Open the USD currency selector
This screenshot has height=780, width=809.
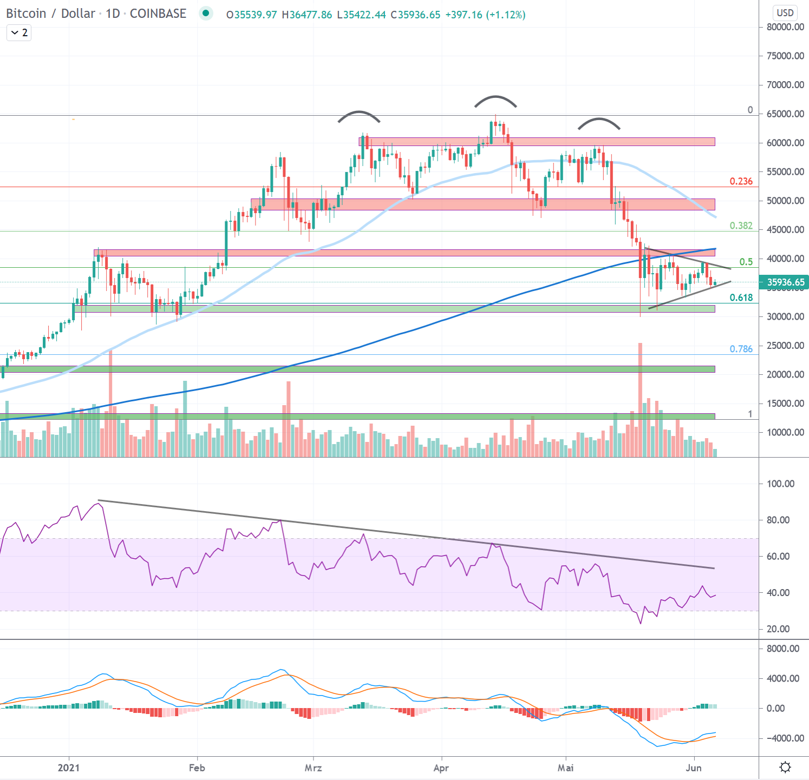[x=785, y=13]
